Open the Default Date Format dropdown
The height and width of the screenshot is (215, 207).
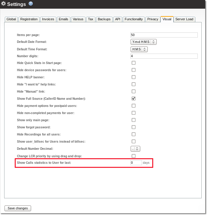[143, 42]
